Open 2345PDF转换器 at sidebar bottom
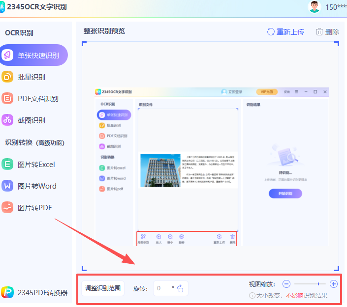347x307 pixels. (x=34, y=293)
